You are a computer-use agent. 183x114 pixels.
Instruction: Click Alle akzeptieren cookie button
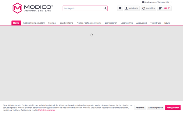(156, 108)
